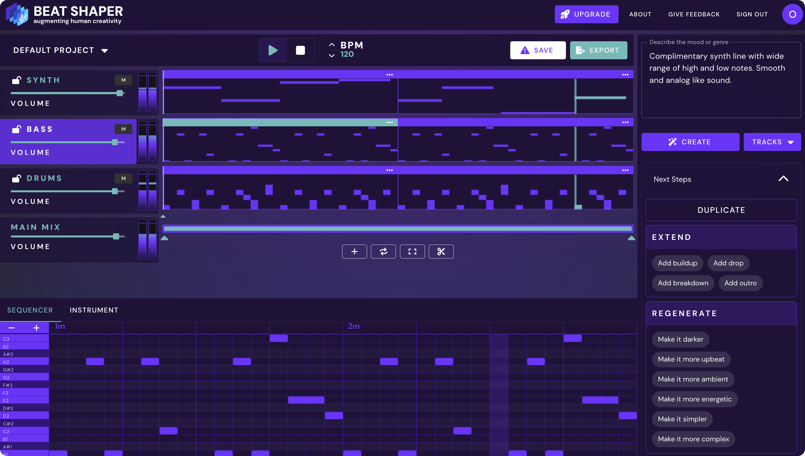Click the Create button
Image resolution: width=805 pixels, height=456 pixels.
point(690,142)
